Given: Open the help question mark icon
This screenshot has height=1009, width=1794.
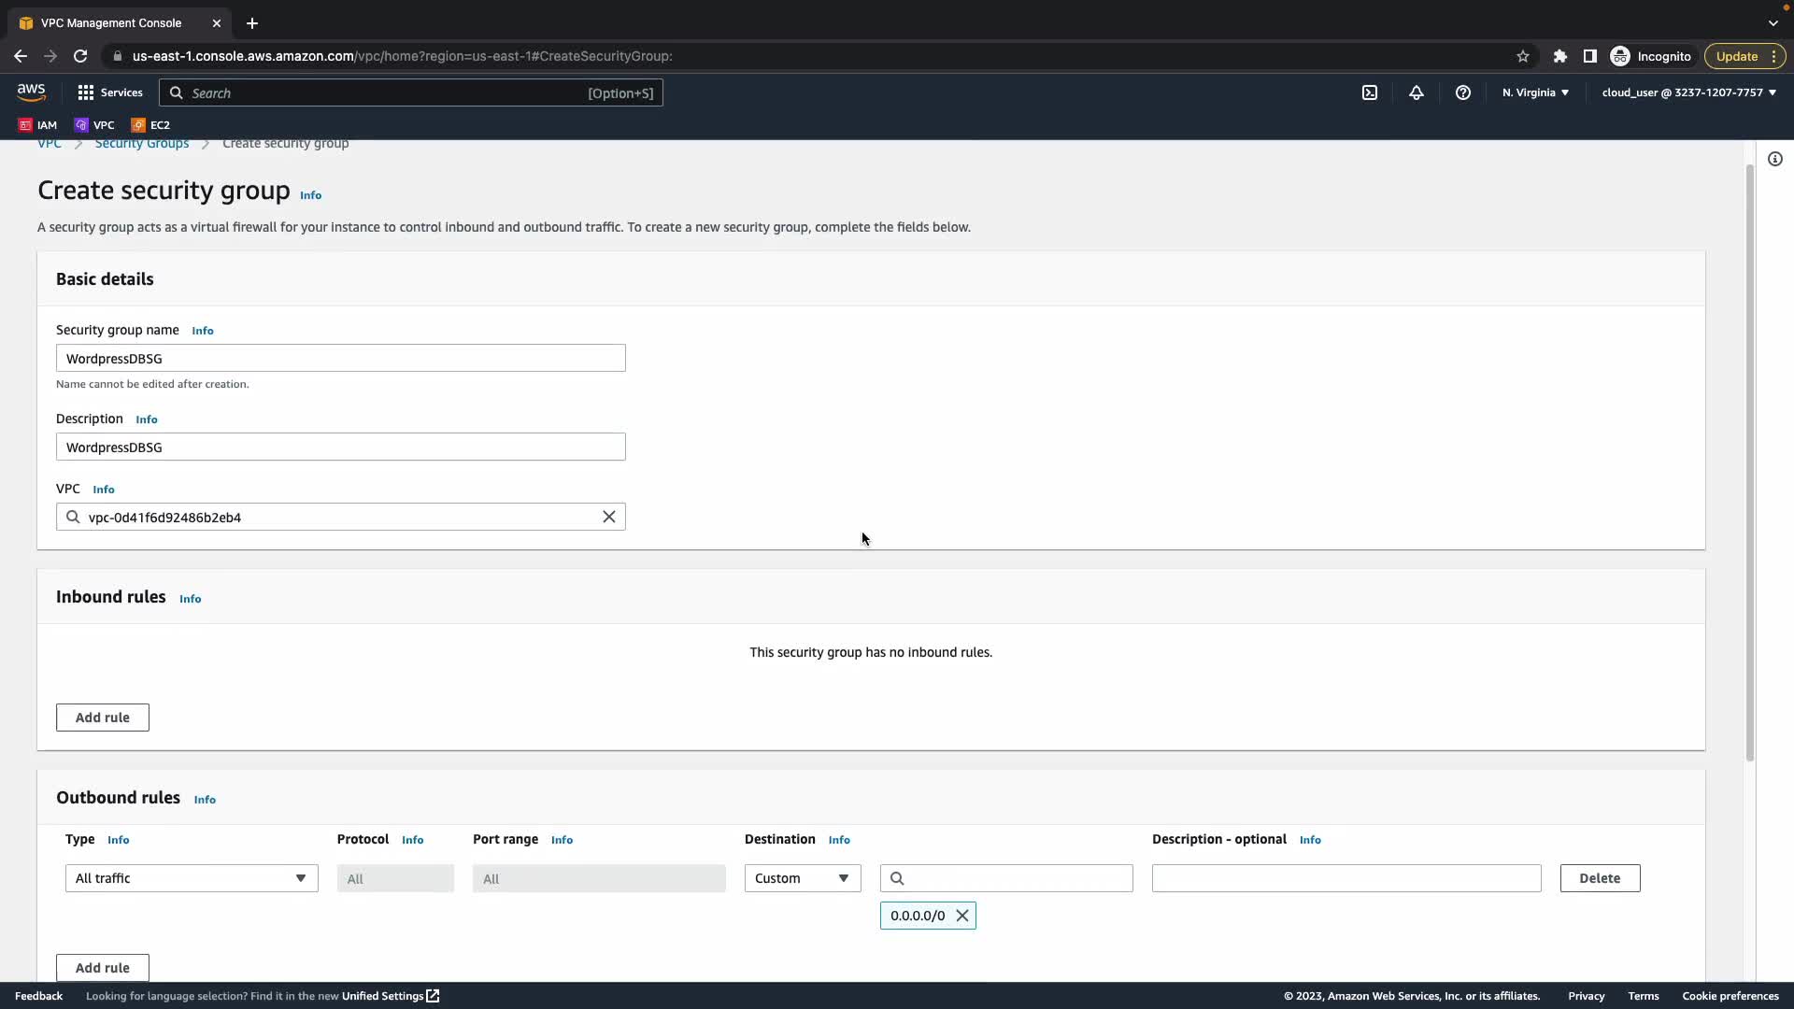Looking at the screenshot, I should 1463,92.
